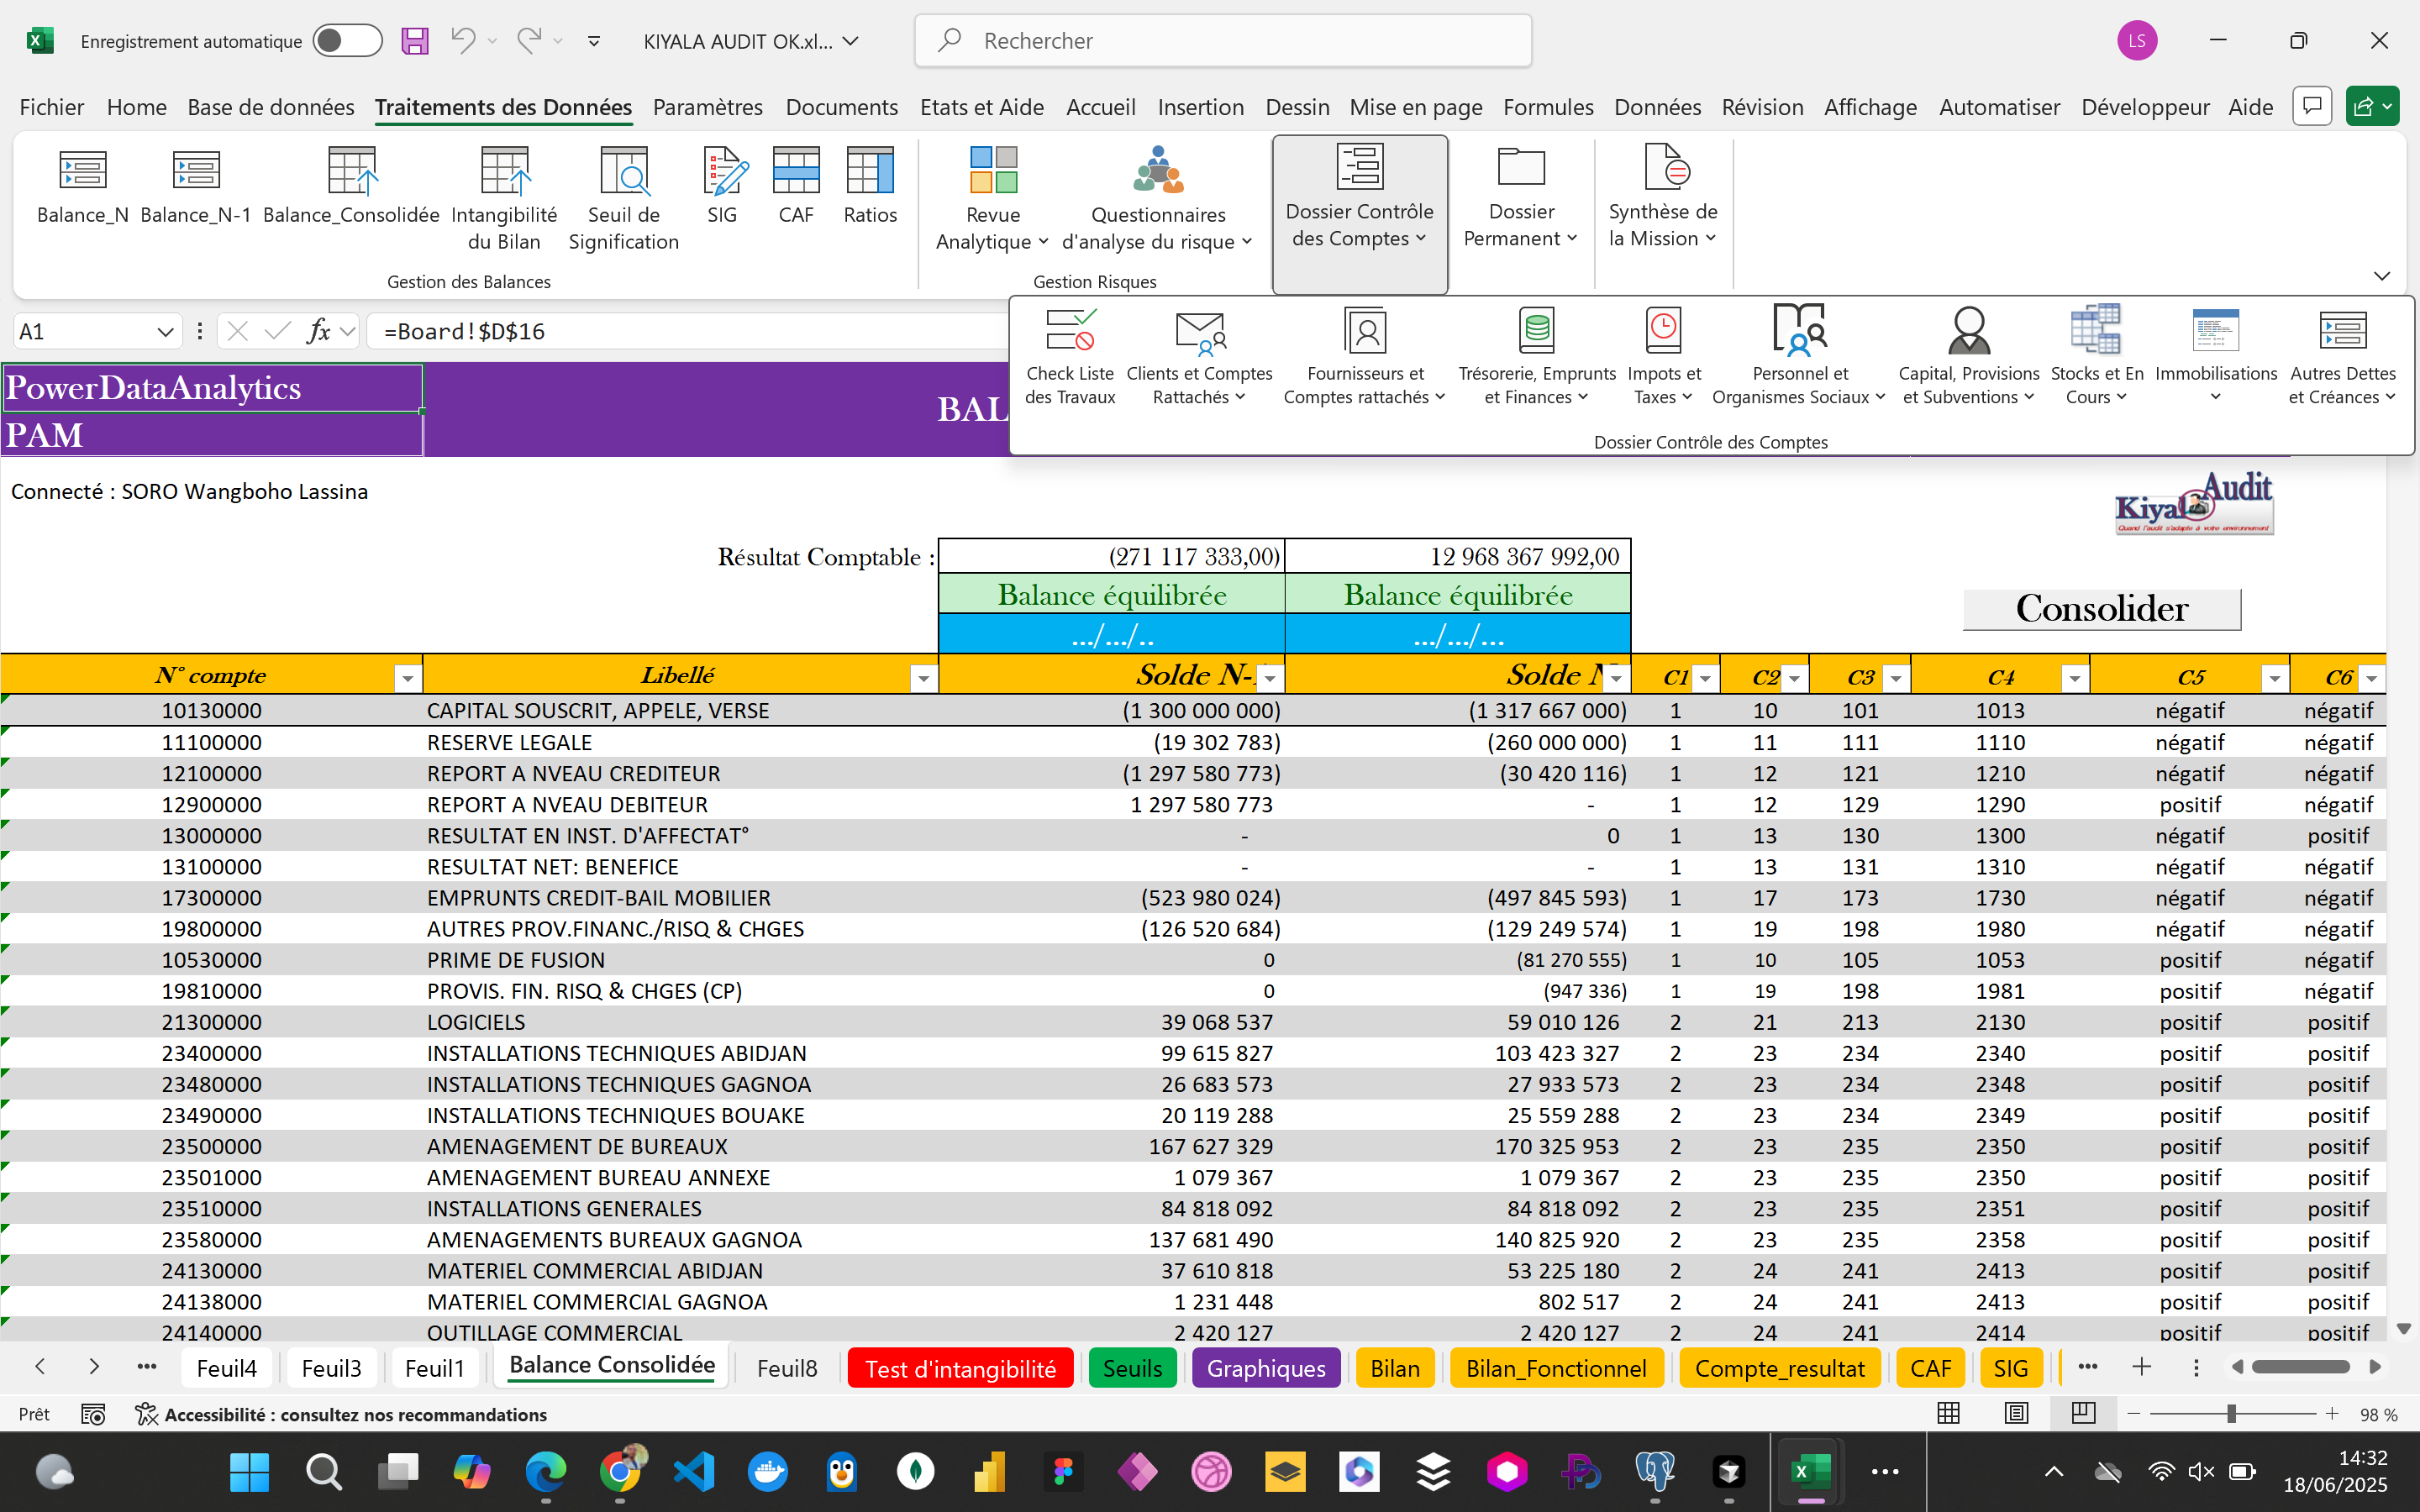Expand Dossier Permanent menu
Image resolution: width=2420 pixels, height=1512 pixels.
pos(1520,197)
